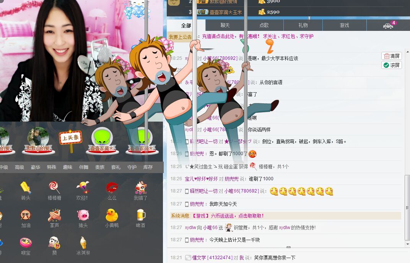This screenshot has width=410, height=263.
Task: Open the 礼物 gifts tab
Action: pos(303,25)
